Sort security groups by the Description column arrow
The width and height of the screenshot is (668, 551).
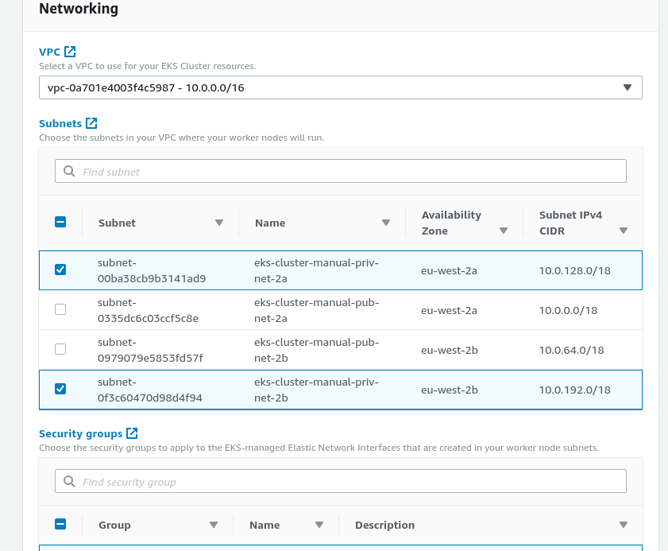pyautogui.click(x=624, y=525)
